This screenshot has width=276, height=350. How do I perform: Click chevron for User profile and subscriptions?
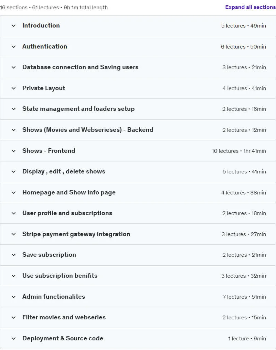point(14,213)
